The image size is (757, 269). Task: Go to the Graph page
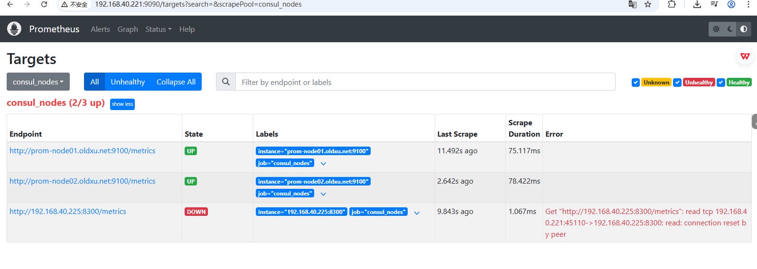128,29
